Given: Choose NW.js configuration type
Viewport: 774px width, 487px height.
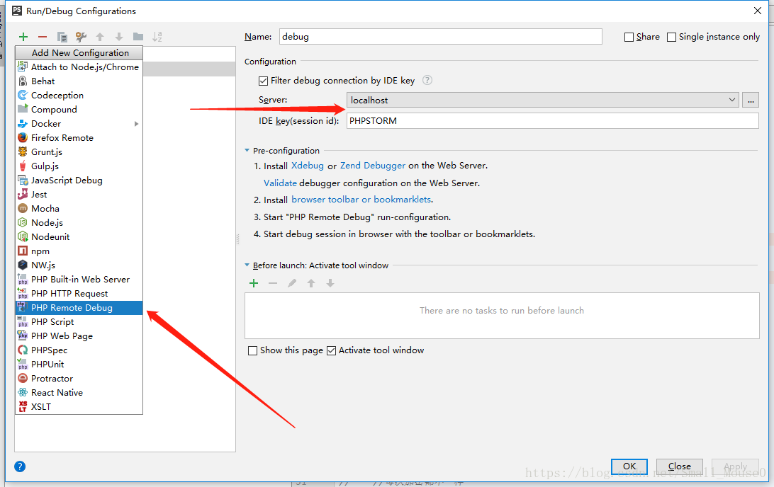Looking at the screenshot, I should coord(79,265).
